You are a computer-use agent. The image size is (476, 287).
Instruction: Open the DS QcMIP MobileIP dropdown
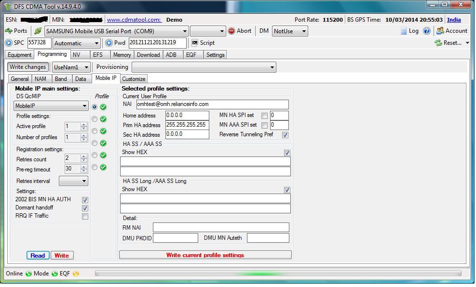(84, 106)
